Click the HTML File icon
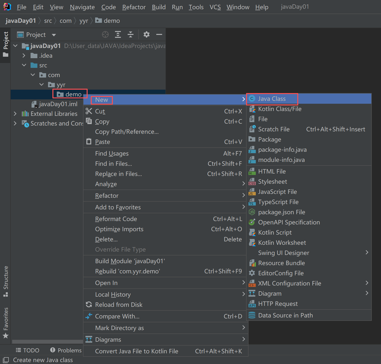 [x=252, y=171]
